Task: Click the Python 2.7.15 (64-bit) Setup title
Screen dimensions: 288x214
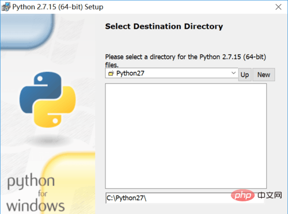Action: tap(58, 7)
